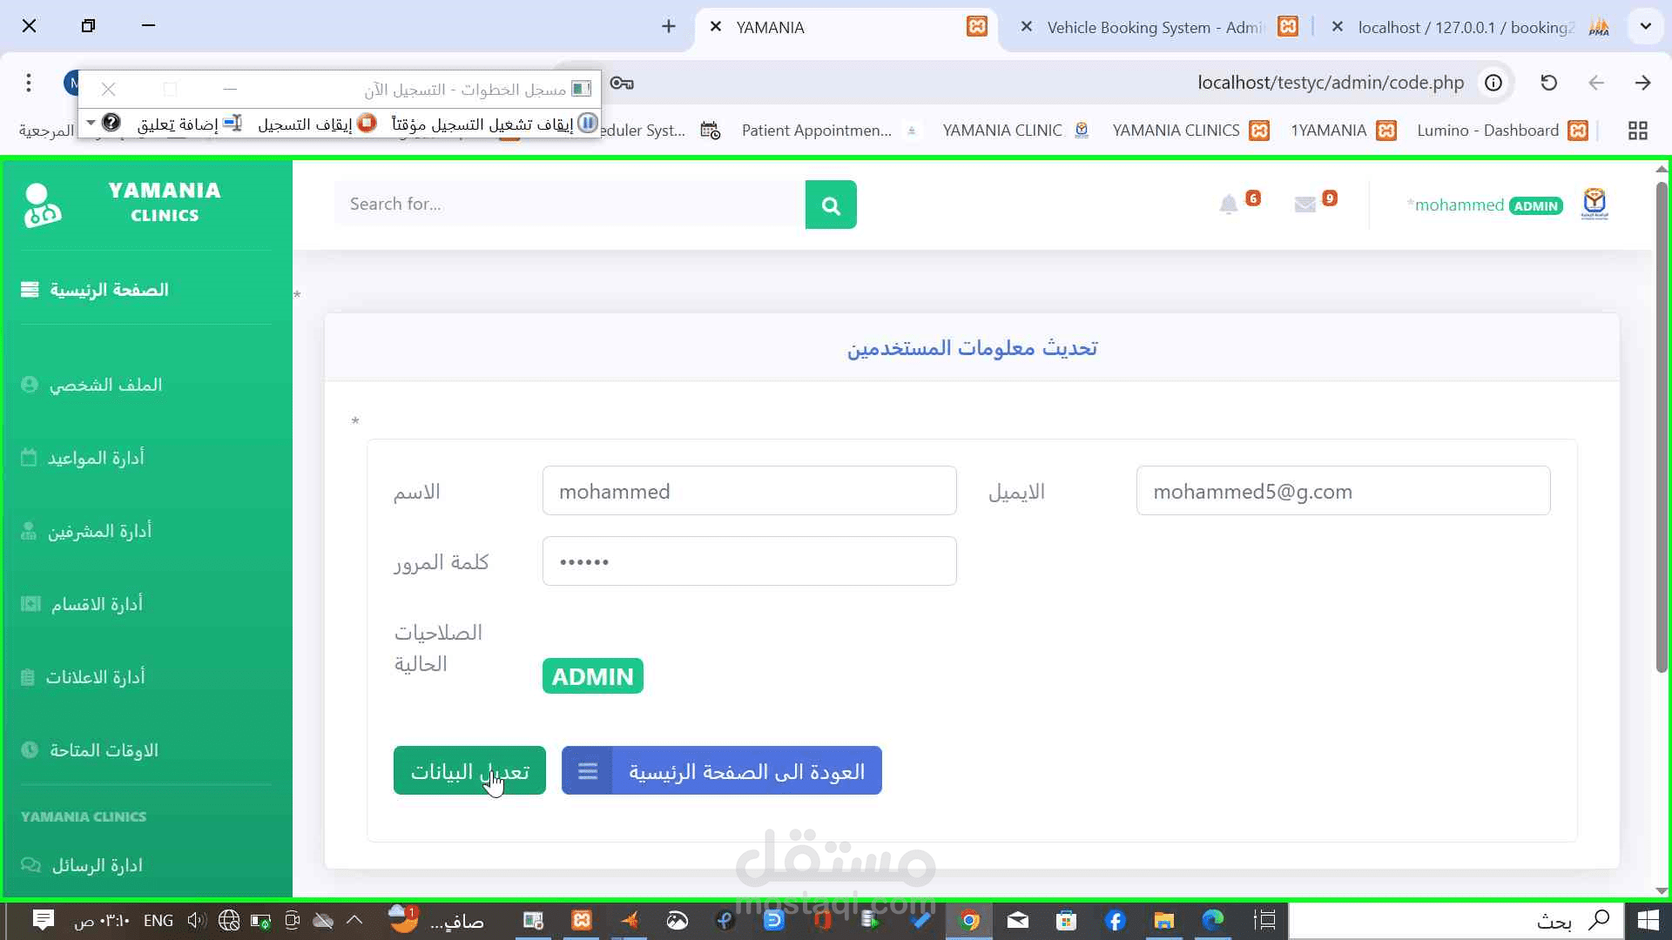1672x940 pixels.
Task: Show hidden system tray icons chevron
Action: tap(354, 920)
